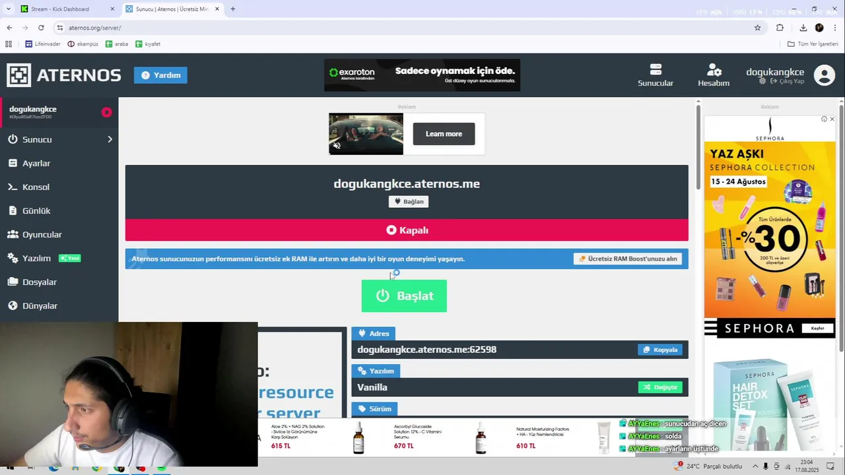Click the exaroton banner advertisement

[x=422, y=75]
